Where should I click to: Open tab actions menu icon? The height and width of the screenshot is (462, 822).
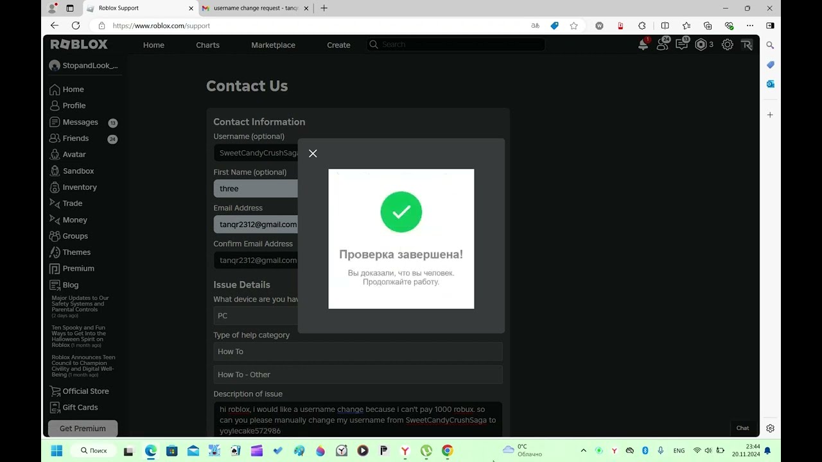[70, 8]
